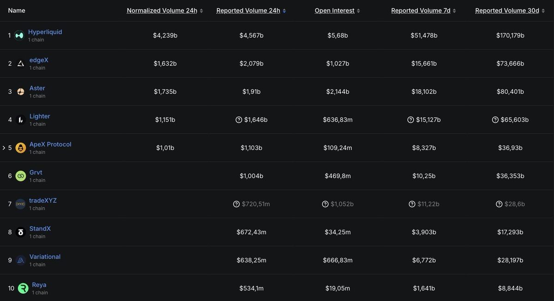554x301 pixels.
Task: Click the Reported Volume 7d column header
Action: 421,11
